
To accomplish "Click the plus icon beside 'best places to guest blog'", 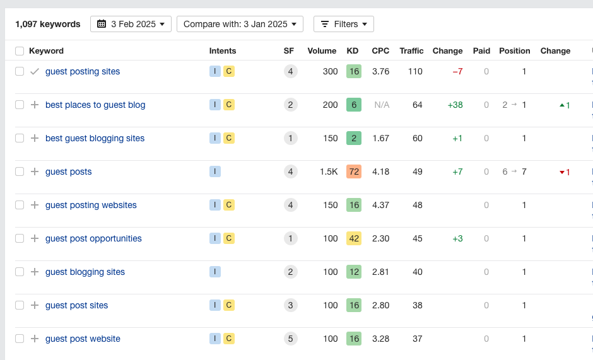I will (35, 105).
